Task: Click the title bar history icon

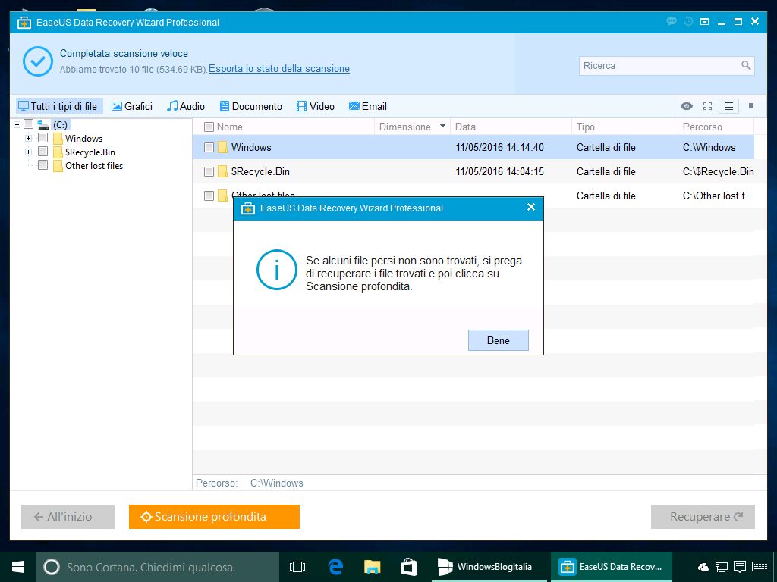Action: coord(688,21)
